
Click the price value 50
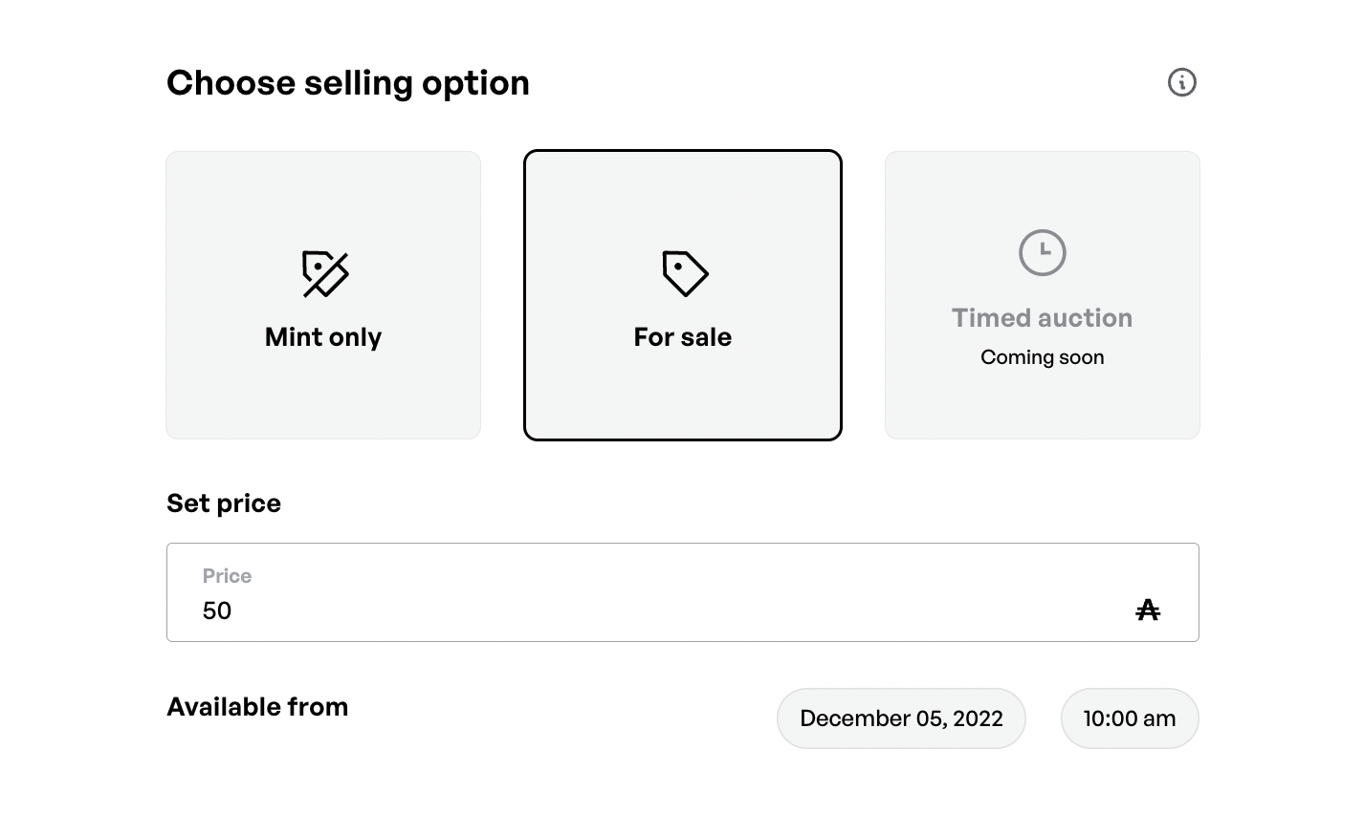click(217, 611)
